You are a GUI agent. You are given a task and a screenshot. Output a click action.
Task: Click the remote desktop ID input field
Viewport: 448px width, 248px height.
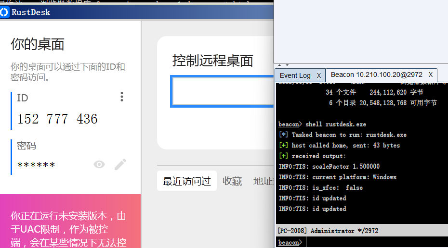[222, 91]
